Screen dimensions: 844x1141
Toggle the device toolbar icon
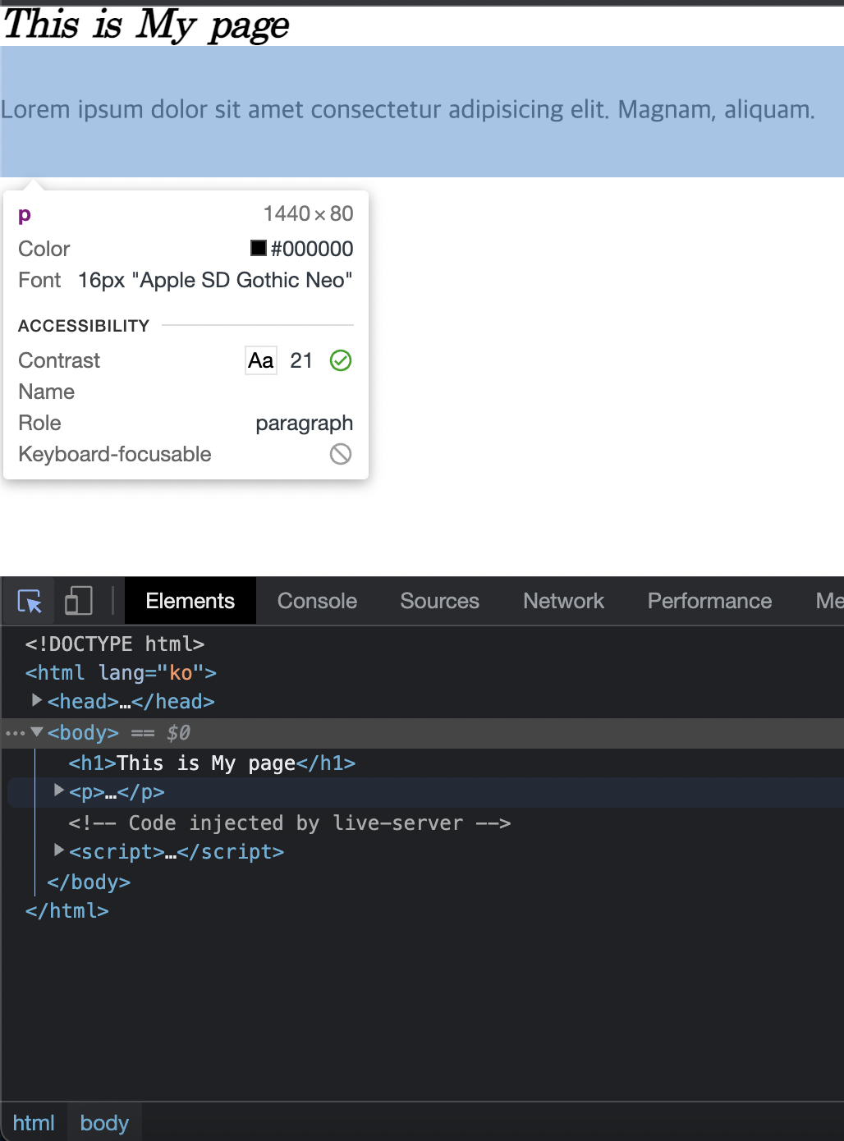point(78,601)
